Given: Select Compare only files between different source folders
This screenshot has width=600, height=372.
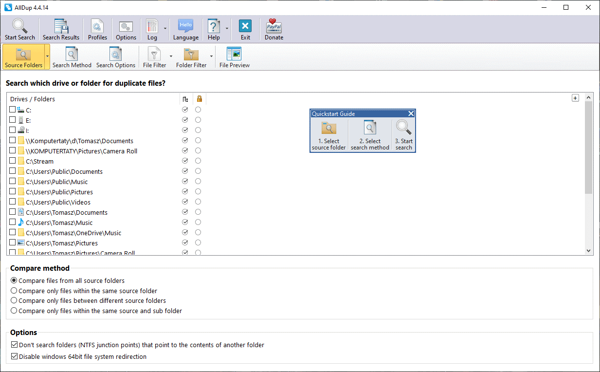Looking at the screenshot, I should coord(15,300).
